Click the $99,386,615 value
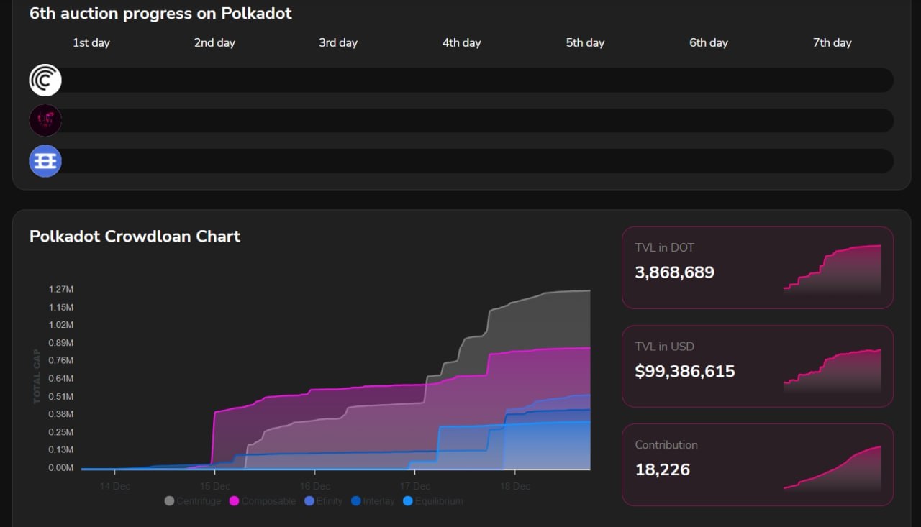 point(685,371)
